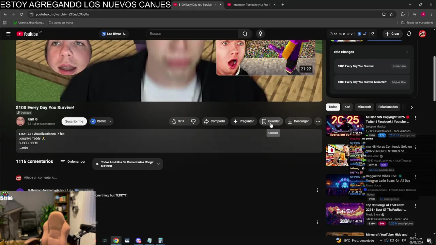
Task: Switch to Intentaron Tumbarlo browser tab
Action: point(251,5)
